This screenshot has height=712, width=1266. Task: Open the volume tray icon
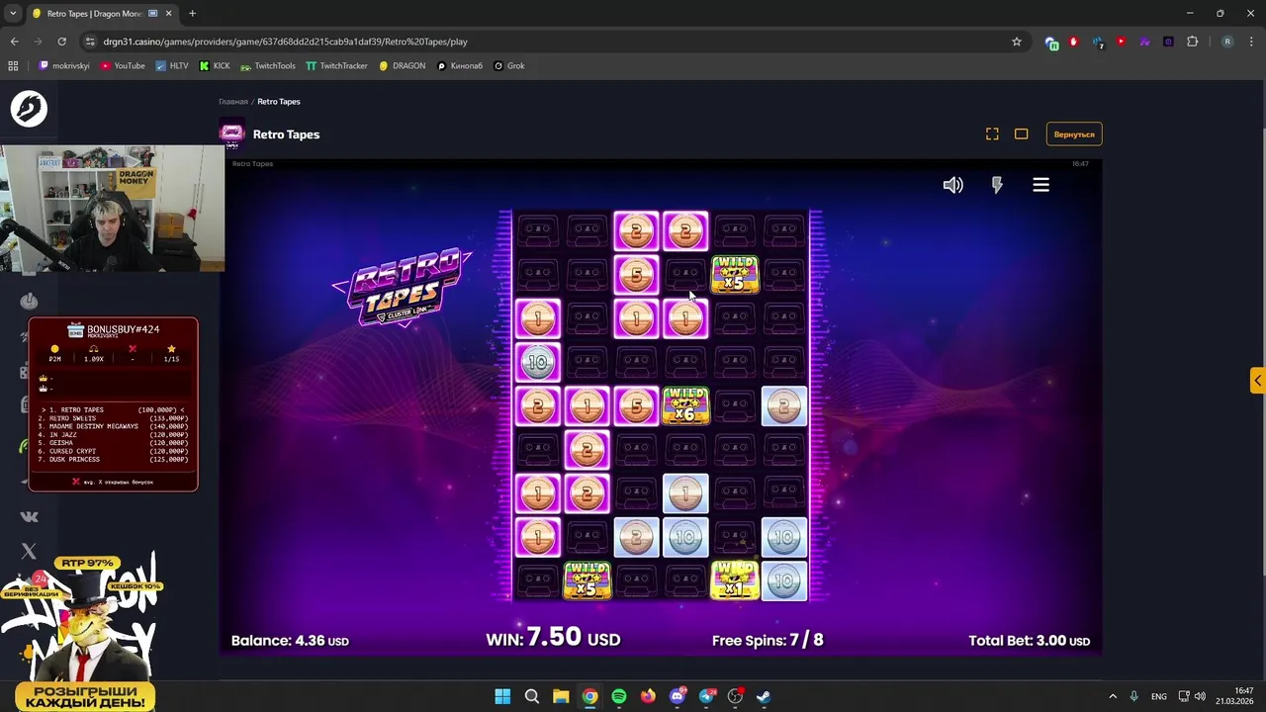point(1200,696)
